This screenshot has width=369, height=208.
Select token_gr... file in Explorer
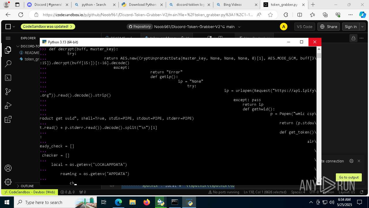(29, 59)
